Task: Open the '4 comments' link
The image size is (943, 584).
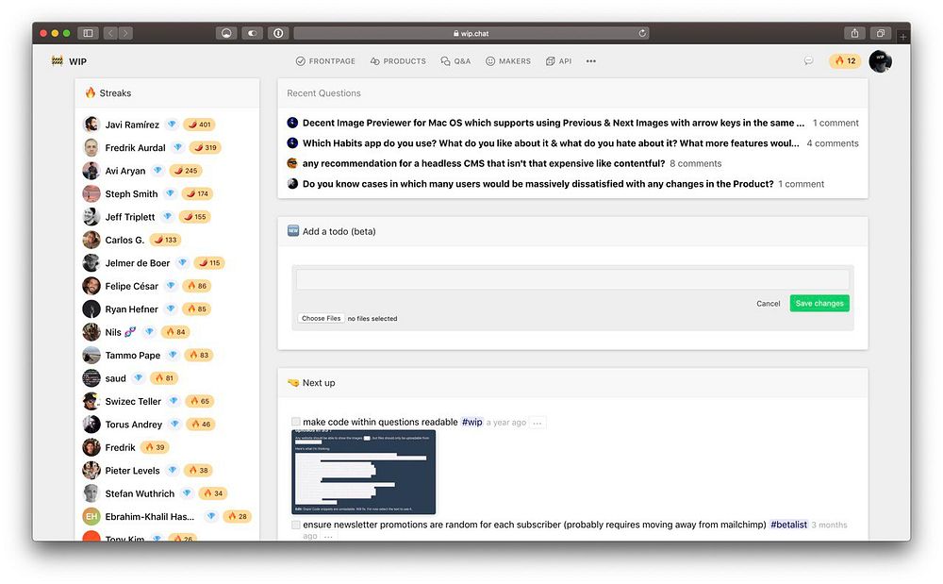Action: pyautogui.click(x=833, y=143)
